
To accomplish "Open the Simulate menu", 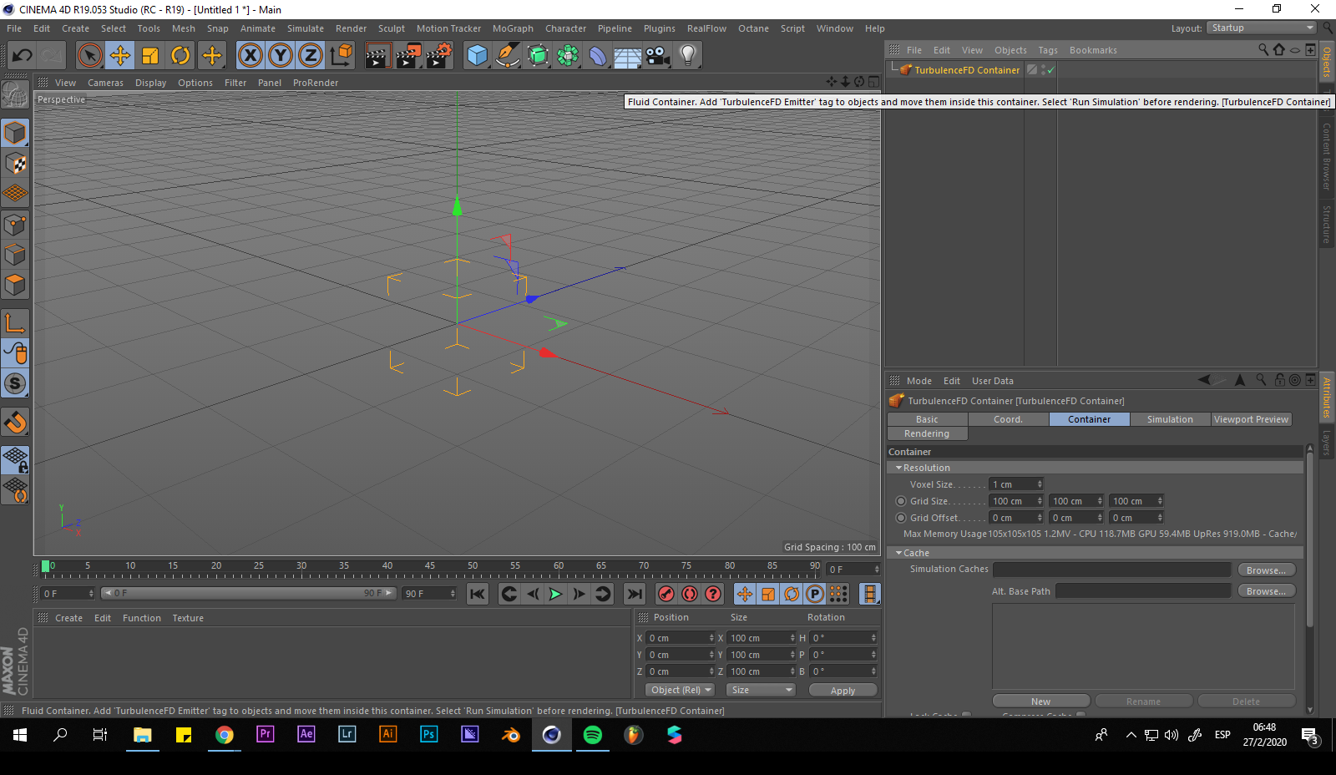I will point(306,28).
